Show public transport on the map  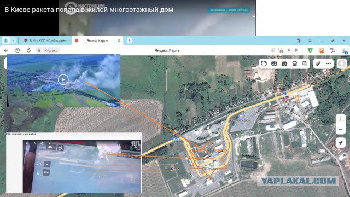(295, 63)
